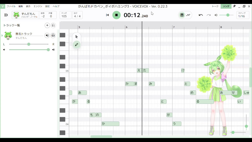
Task: Open the ヘルプ menu
Action: click(x=56, y=6)
